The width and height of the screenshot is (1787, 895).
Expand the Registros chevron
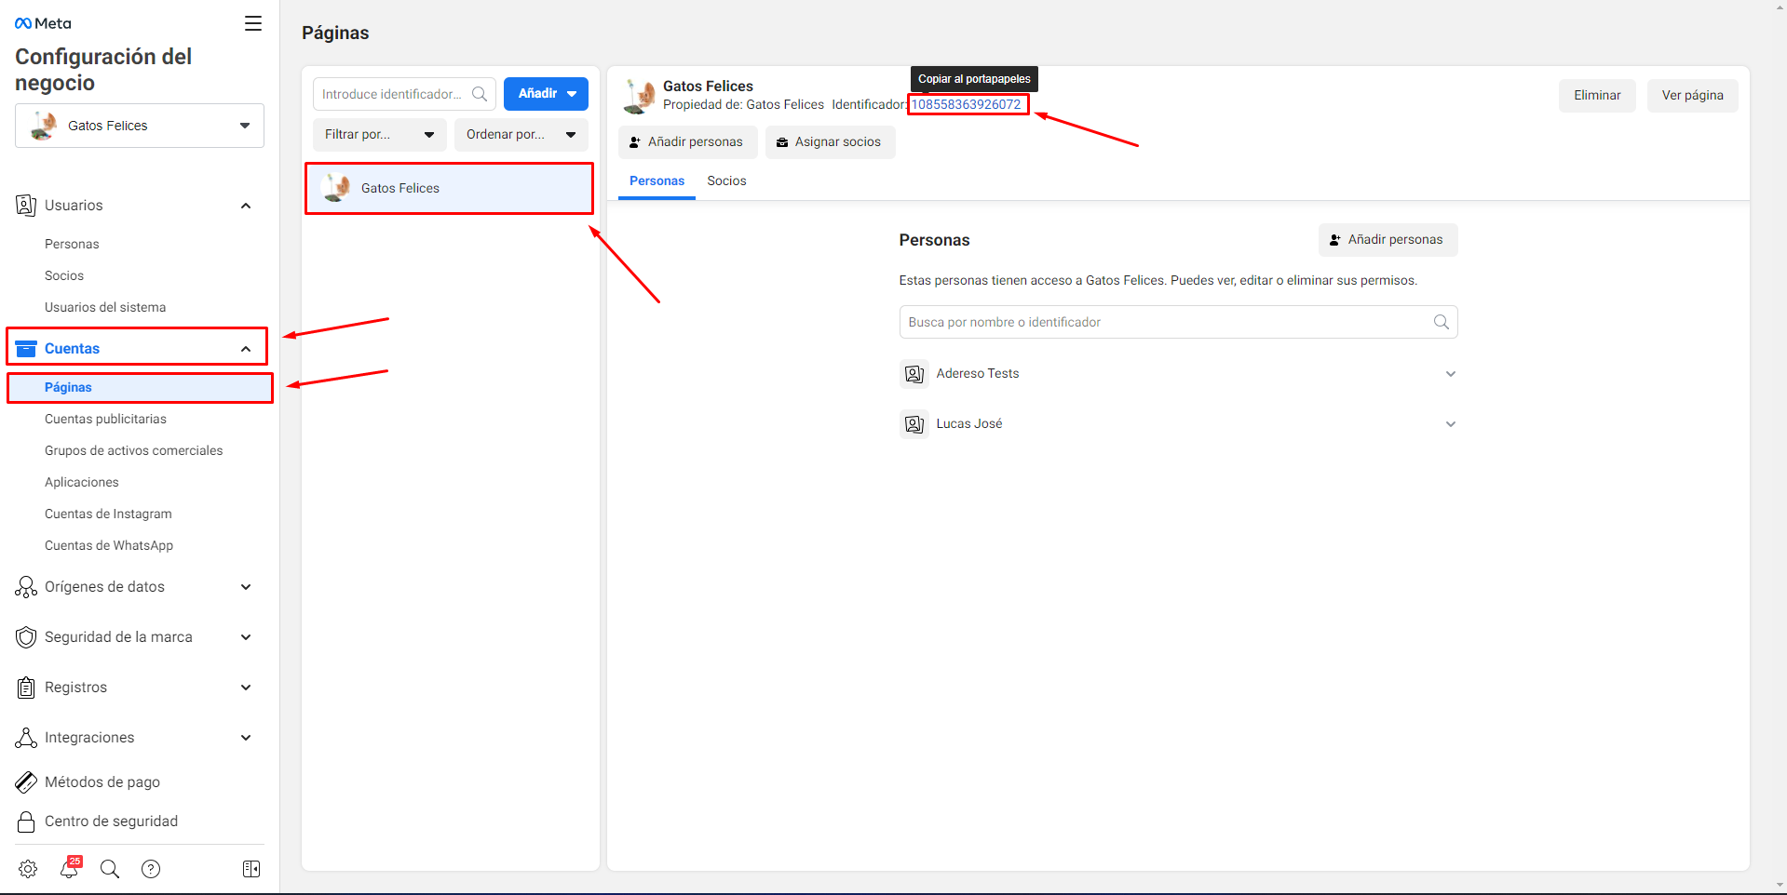246,688
